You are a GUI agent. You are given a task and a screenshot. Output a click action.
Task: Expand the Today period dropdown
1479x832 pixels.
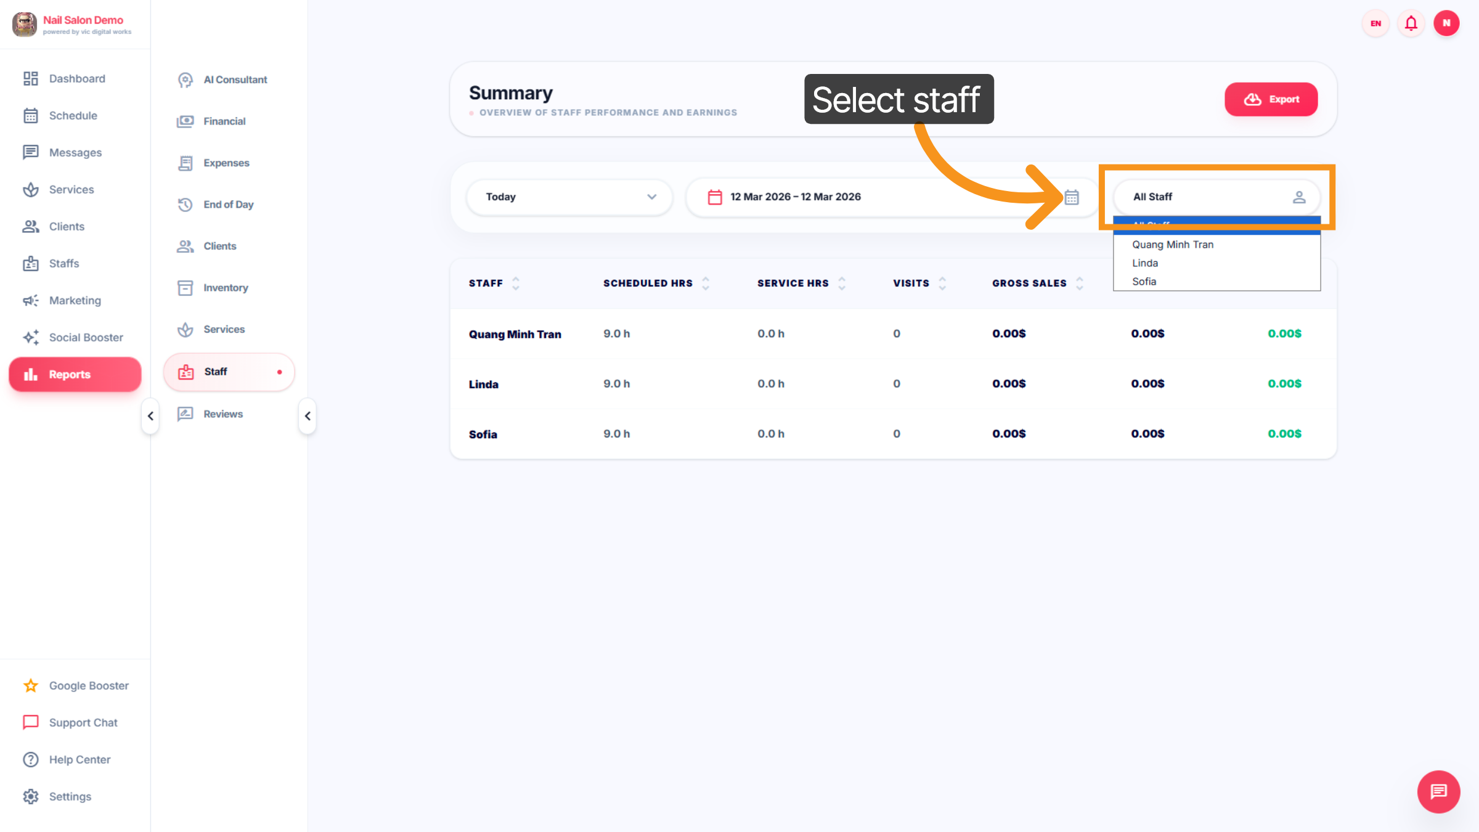(568, 197)
